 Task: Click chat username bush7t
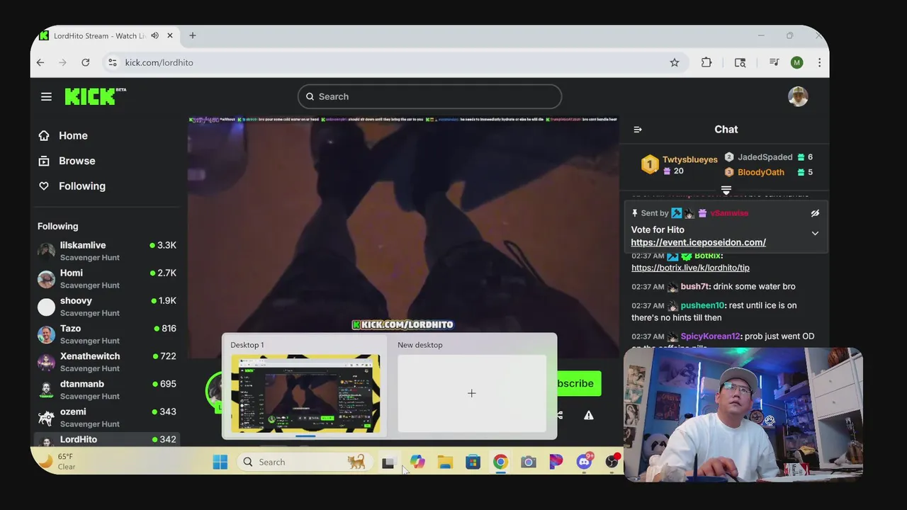(x=694, y=286)
